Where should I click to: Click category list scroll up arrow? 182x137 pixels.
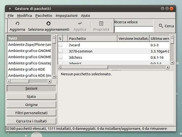point(54,36)
